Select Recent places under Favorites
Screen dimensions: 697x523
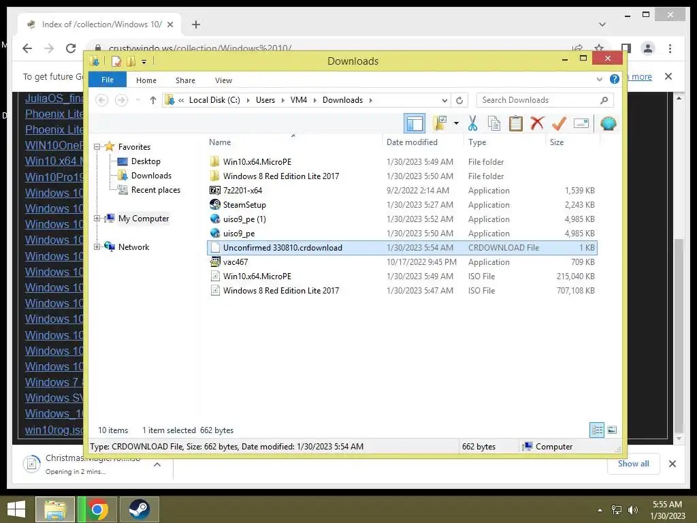tap(156, 190)
